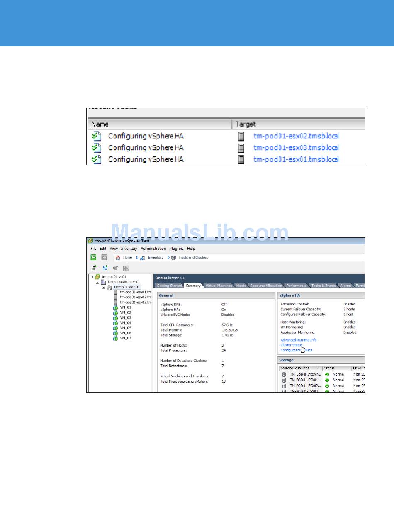The width and height of the screenshot is (394, 510).
Task: Open tm-pod01-esx02.tmsb.local target link
Action: coord(296,136)
